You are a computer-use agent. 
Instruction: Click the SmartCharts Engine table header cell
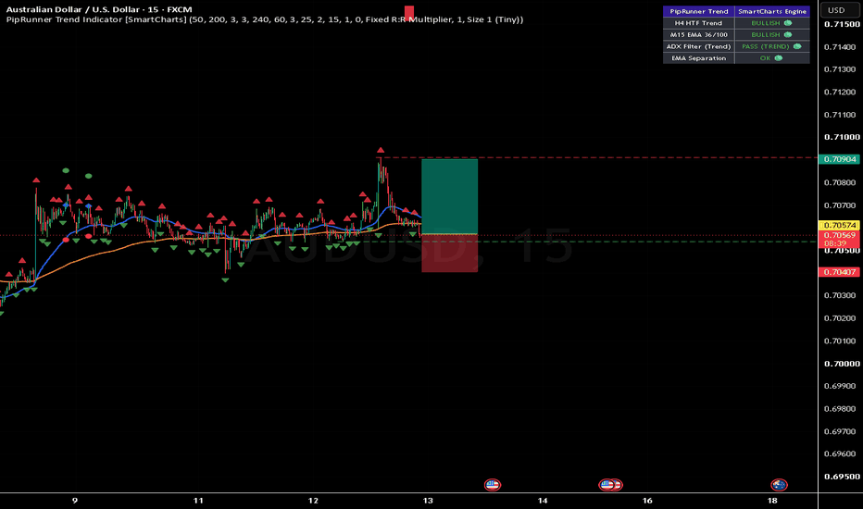(x=772, y=11)
